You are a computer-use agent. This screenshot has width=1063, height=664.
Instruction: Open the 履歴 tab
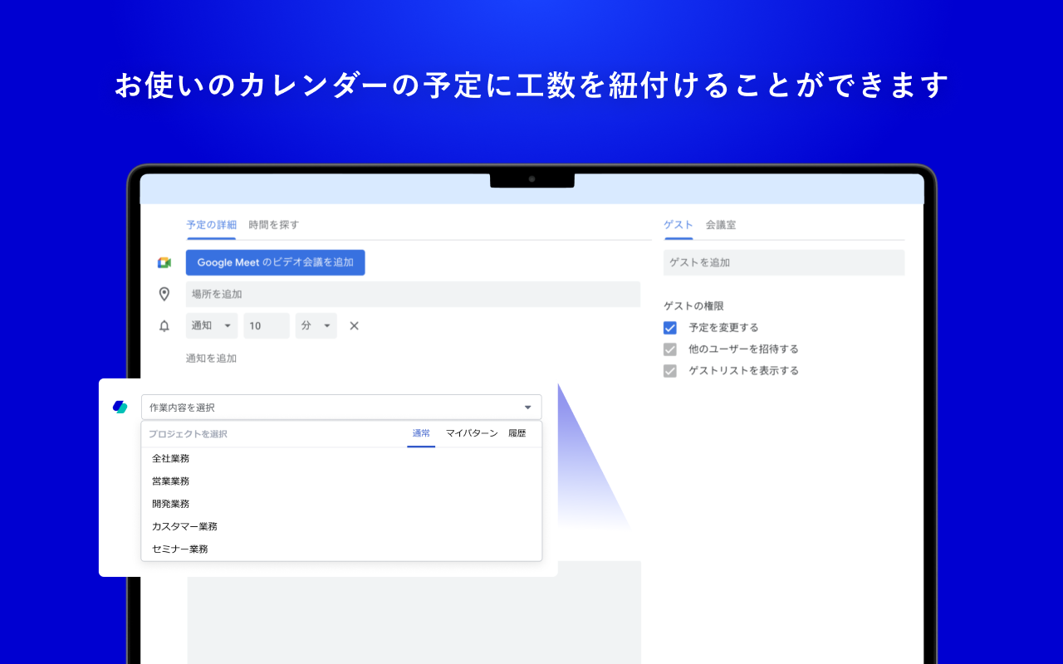coord(517,432)
